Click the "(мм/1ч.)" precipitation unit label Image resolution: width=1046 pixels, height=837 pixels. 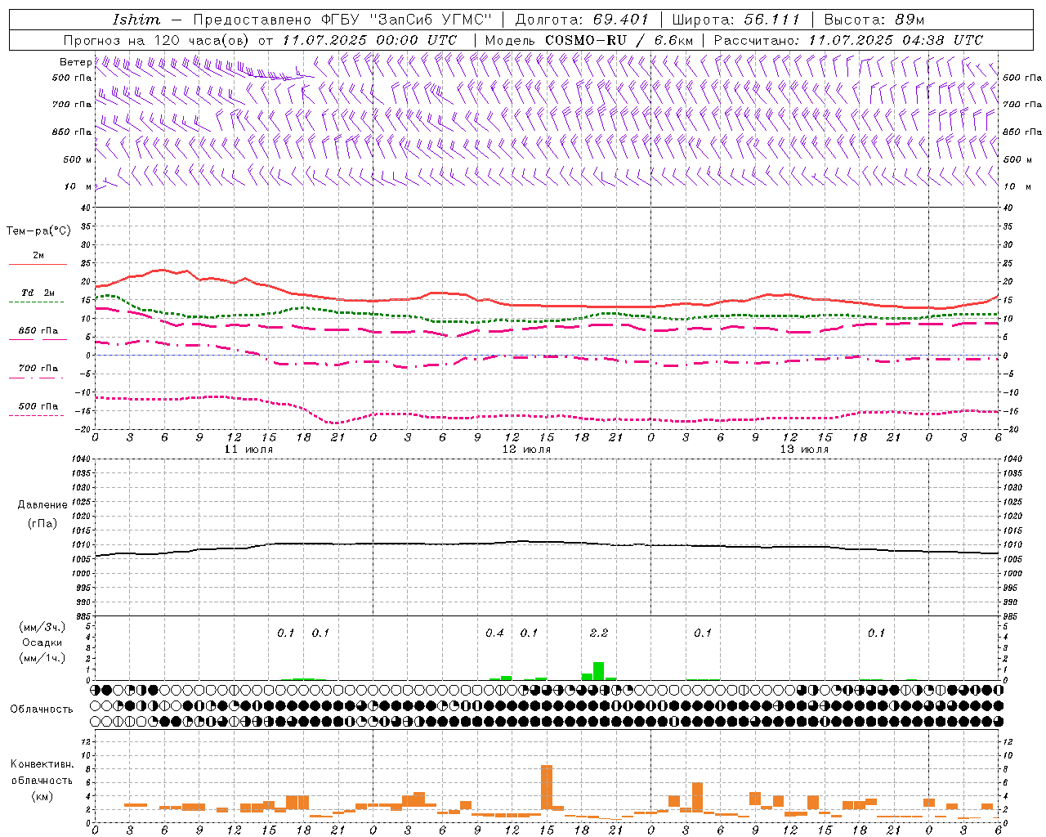click(42, 658)
